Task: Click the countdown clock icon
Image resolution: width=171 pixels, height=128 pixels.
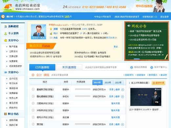Action: pos(3,17)
